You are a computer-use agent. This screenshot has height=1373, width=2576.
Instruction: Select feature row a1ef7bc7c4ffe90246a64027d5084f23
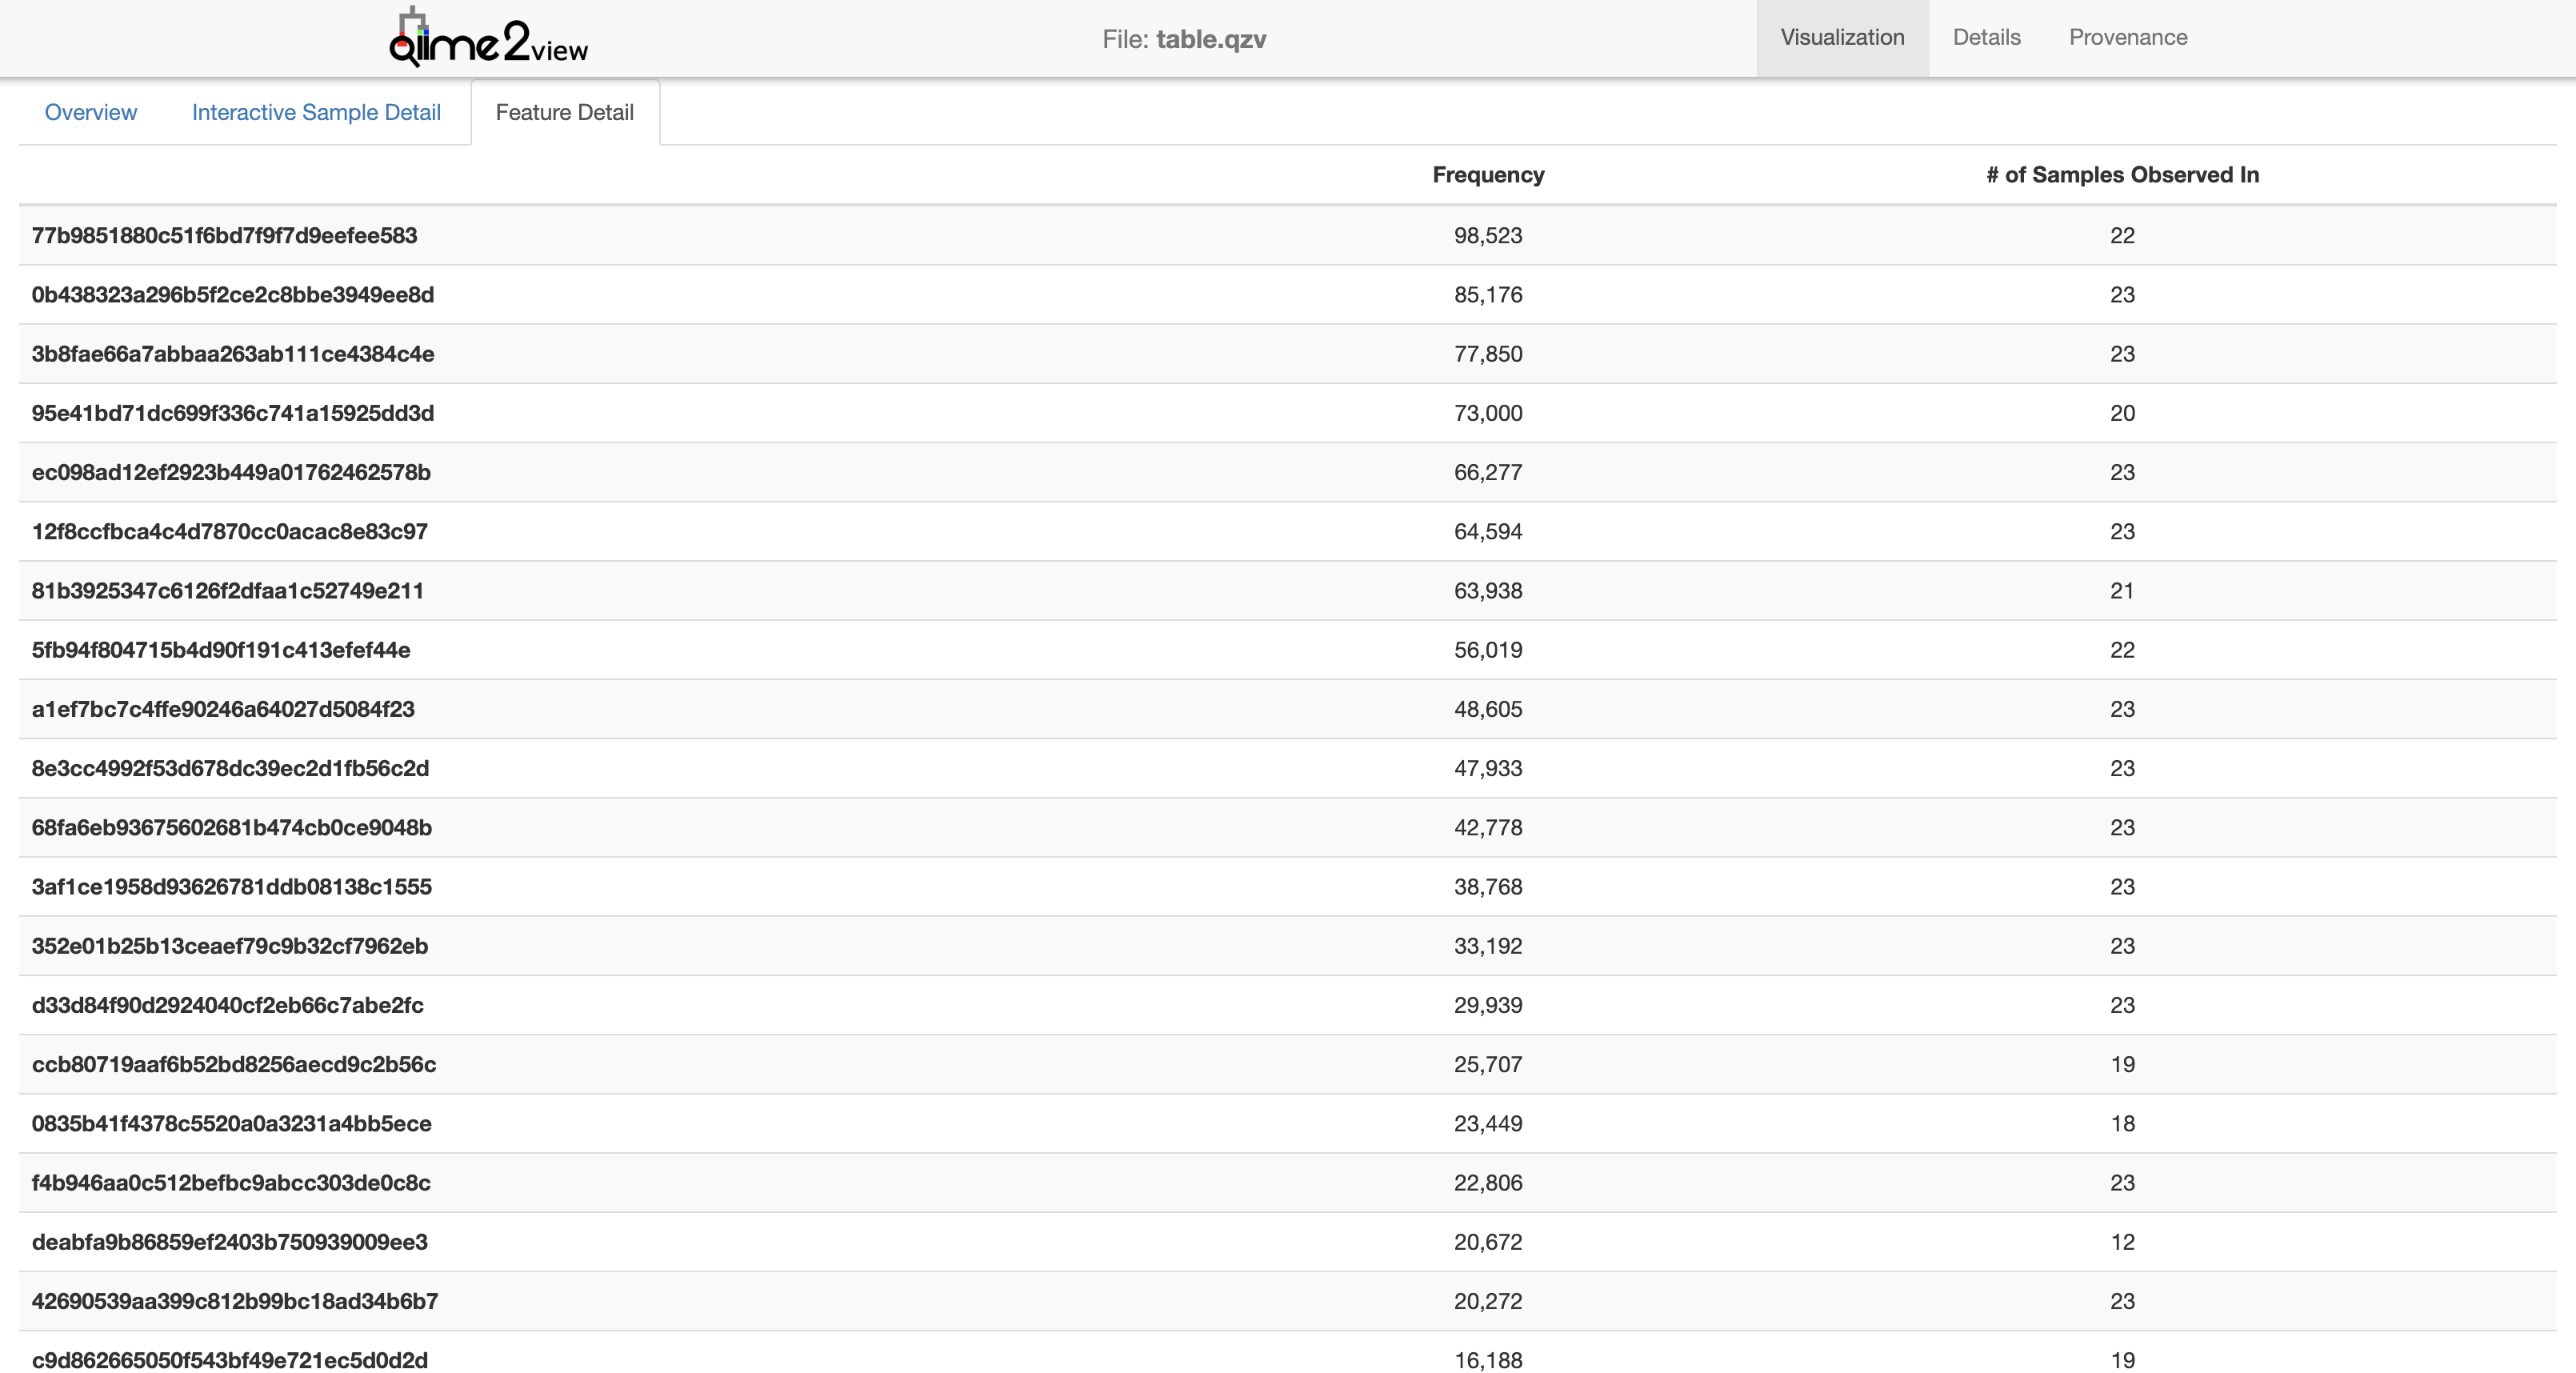(x=223, y=709)
